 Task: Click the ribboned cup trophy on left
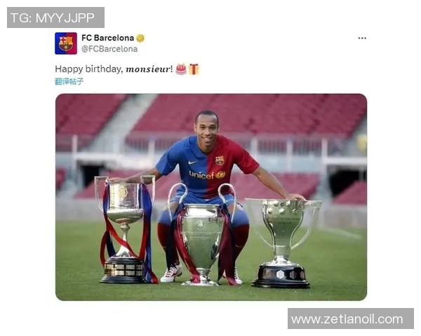click(126, 229)
